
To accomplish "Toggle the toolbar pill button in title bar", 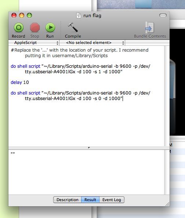I will [x=163, y=15].
